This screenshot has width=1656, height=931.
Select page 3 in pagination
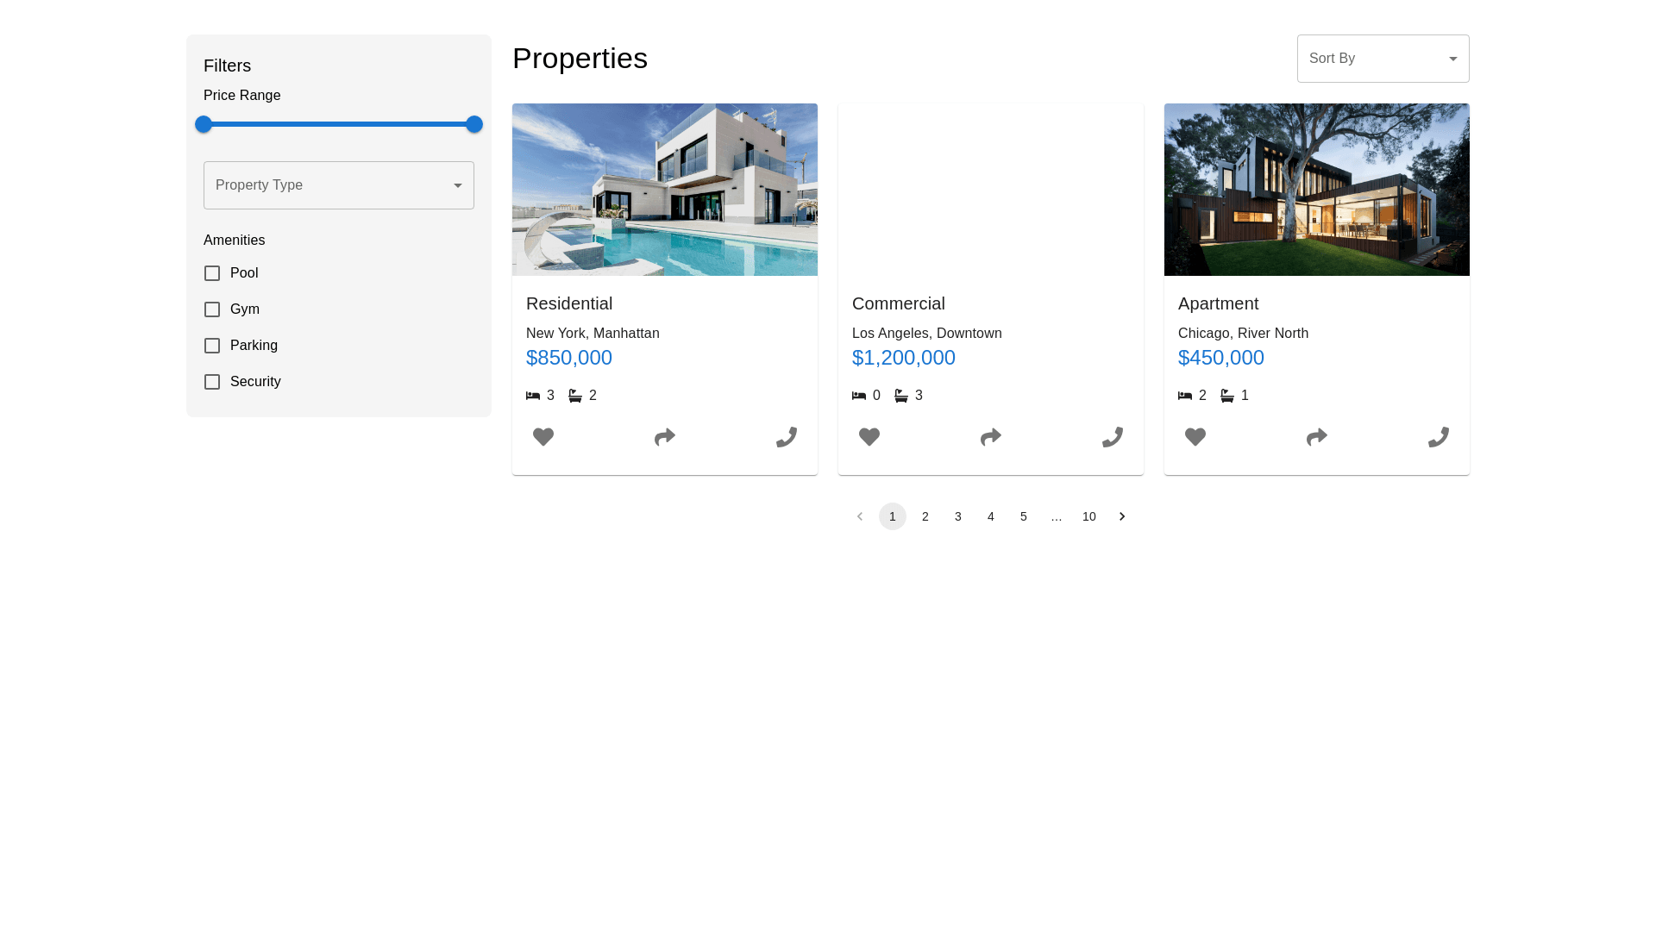958,516
